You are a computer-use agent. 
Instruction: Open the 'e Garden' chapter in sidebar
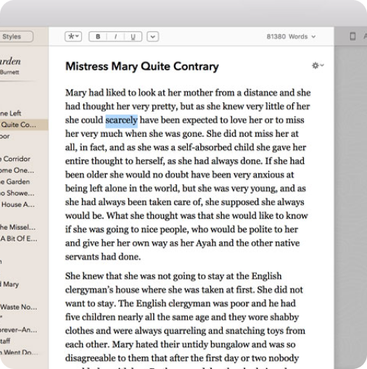[x=15, y=182]
